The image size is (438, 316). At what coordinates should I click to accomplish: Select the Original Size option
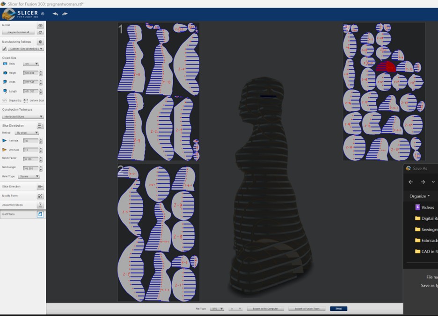click(x=5, y=101)
